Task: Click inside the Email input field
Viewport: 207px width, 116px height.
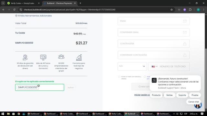Action: 154,21
